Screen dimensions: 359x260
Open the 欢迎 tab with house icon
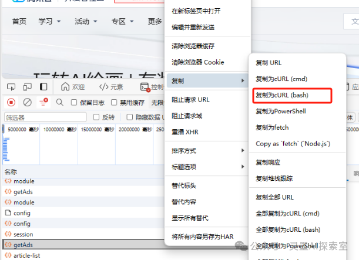(72, 87)
